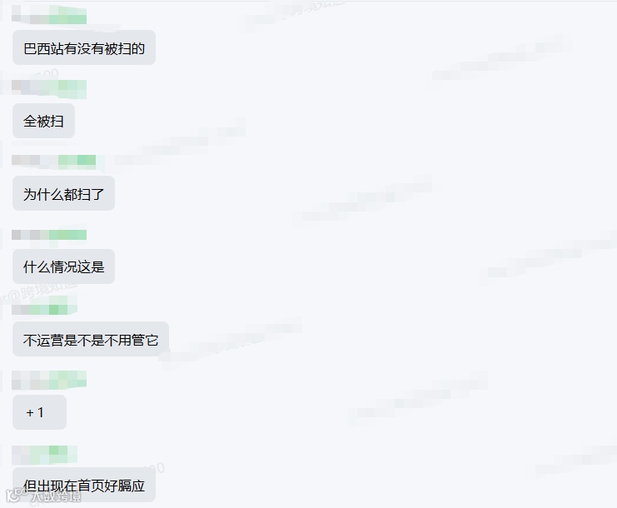Click the last message '但出现在首页好膈应'
Viewport: 617px width, 508px height.
pos(84,485)
